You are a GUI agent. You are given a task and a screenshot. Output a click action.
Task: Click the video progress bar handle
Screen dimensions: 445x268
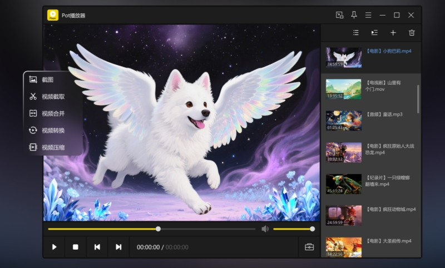158,229
